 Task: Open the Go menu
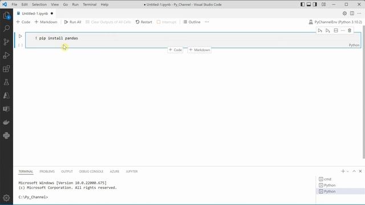click(x=66, y=5)
